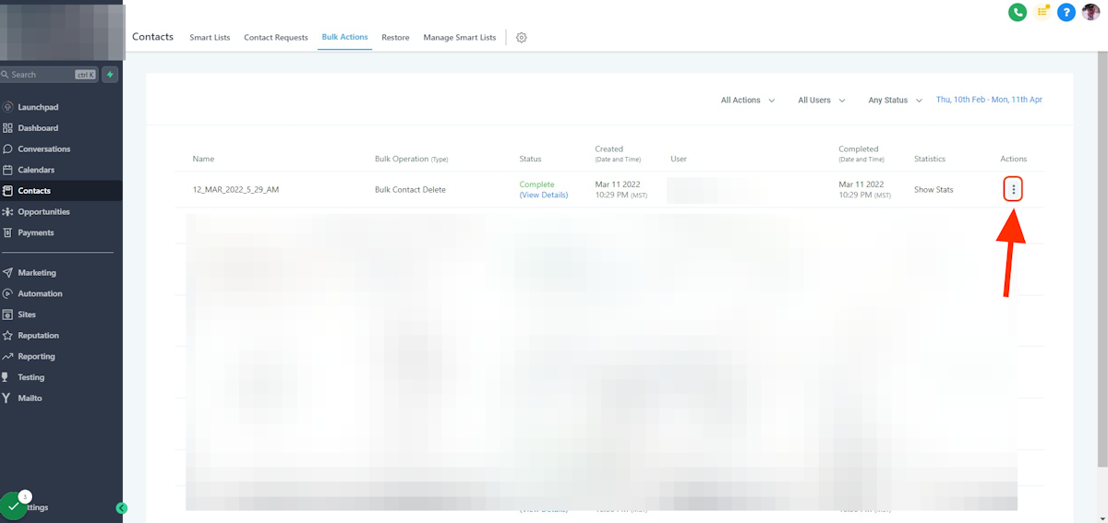The width and height of the screenshot is (1108, 523).
Task: Click the View Details link
Action: point(544,196)
